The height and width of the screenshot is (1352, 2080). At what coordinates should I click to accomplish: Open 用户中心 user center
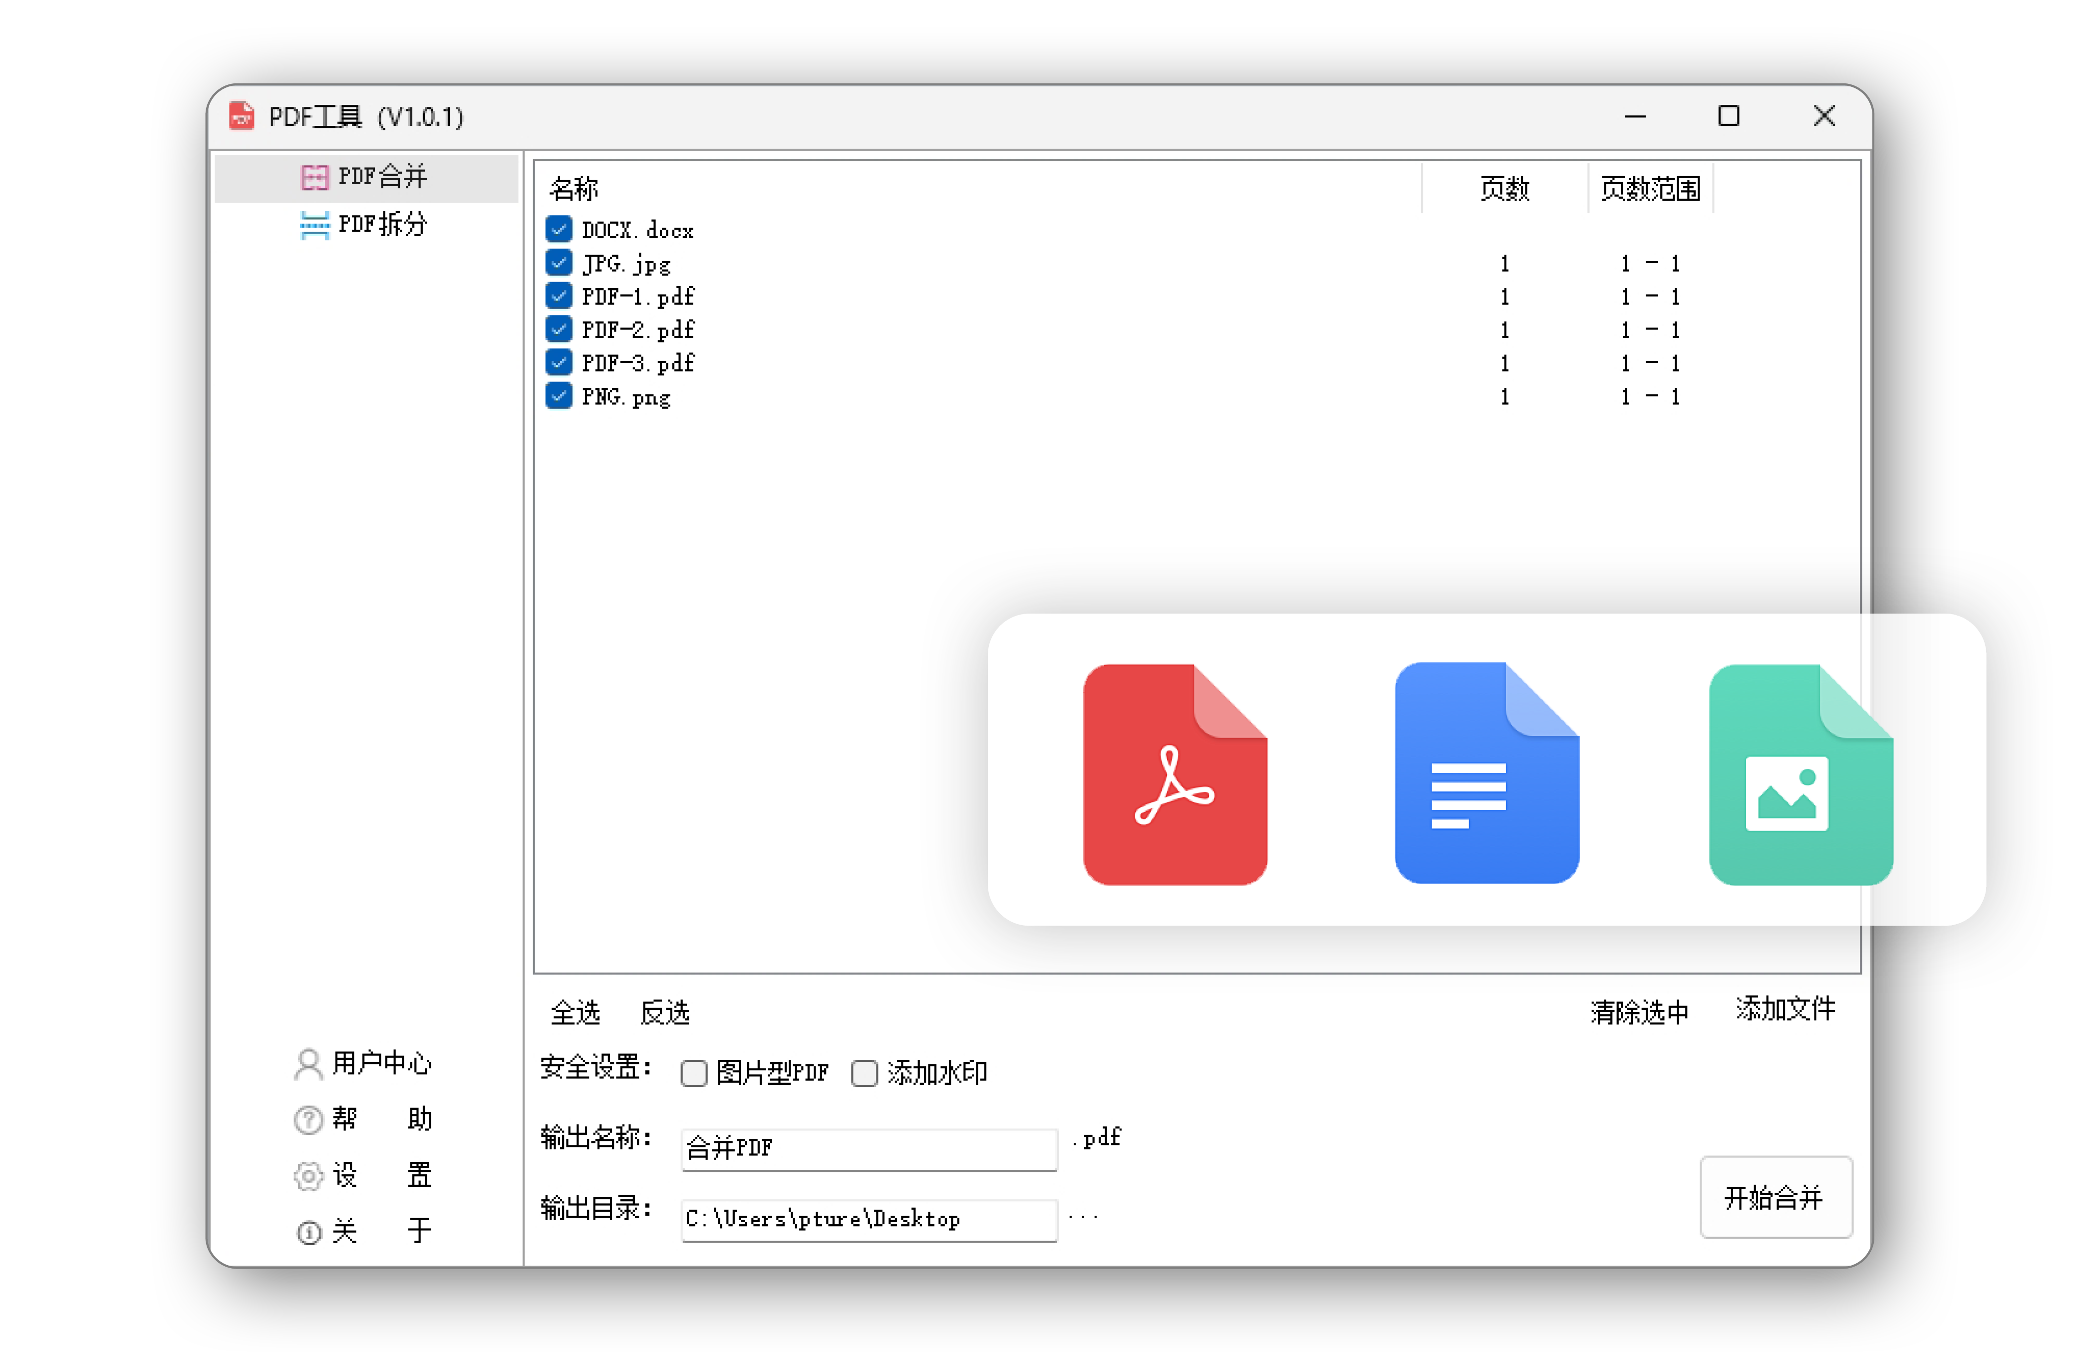pos(363,1063)
